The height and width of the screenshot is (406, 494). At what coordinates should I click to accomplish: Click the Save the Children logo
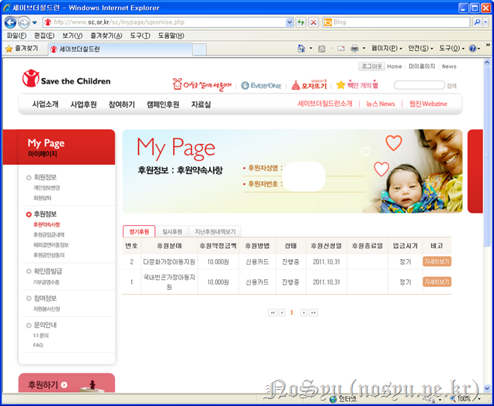[66, 80]
